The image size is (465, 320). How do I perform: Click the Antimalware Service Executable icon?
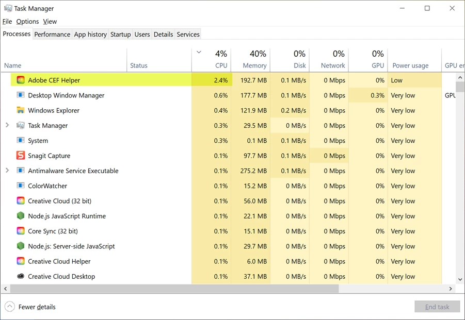21,171
